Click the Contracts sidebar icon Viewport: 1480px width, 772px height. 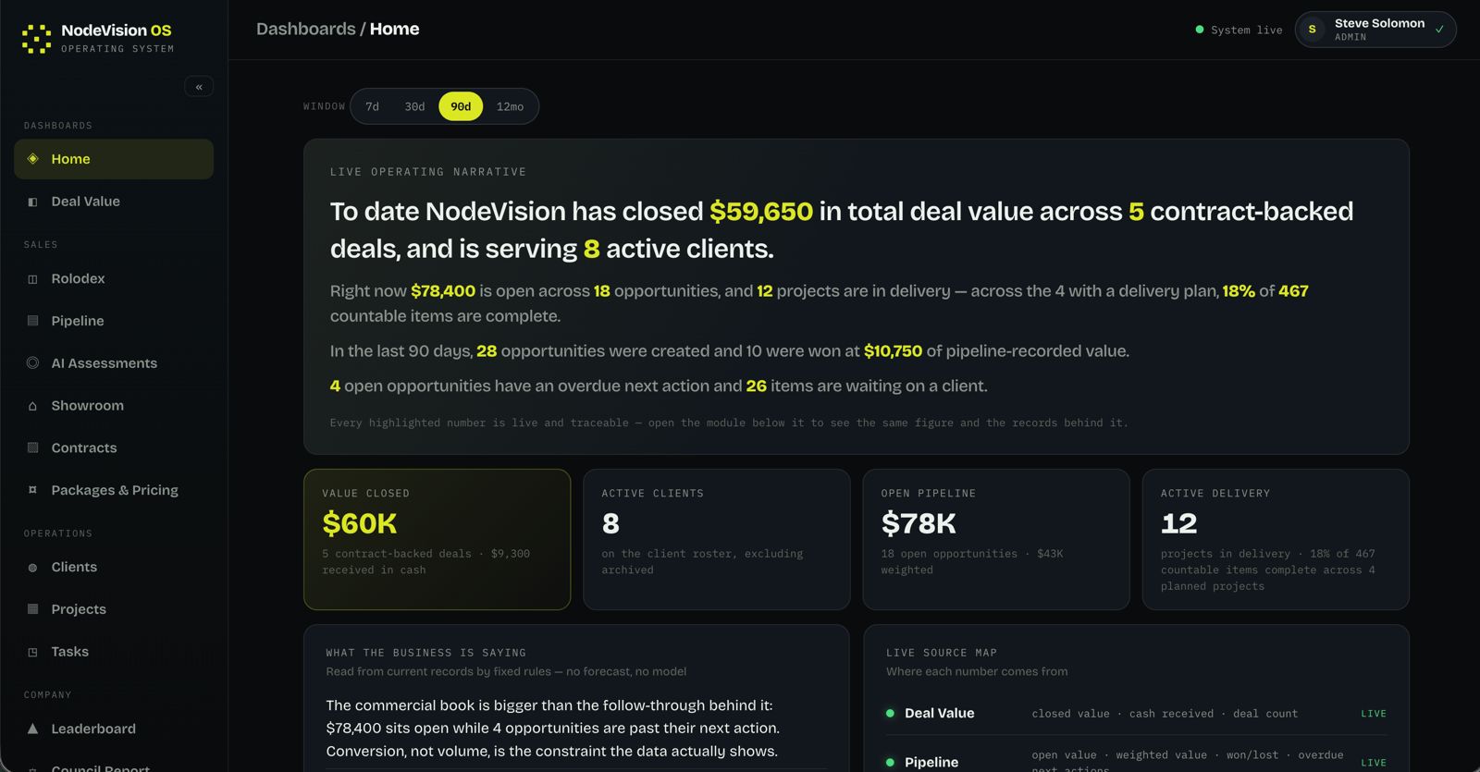tap(33, 447)
